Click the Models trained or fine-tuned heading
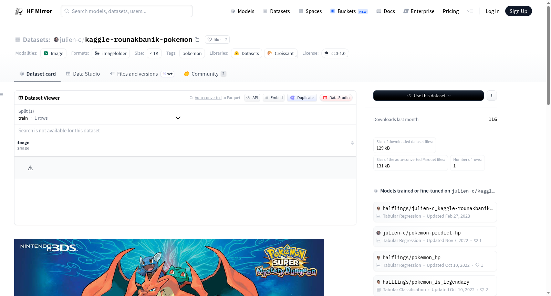 coord(415,191)
